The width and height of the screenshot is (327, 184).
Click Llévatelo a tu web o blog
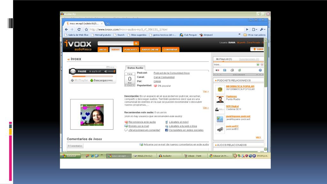[183, 126]
